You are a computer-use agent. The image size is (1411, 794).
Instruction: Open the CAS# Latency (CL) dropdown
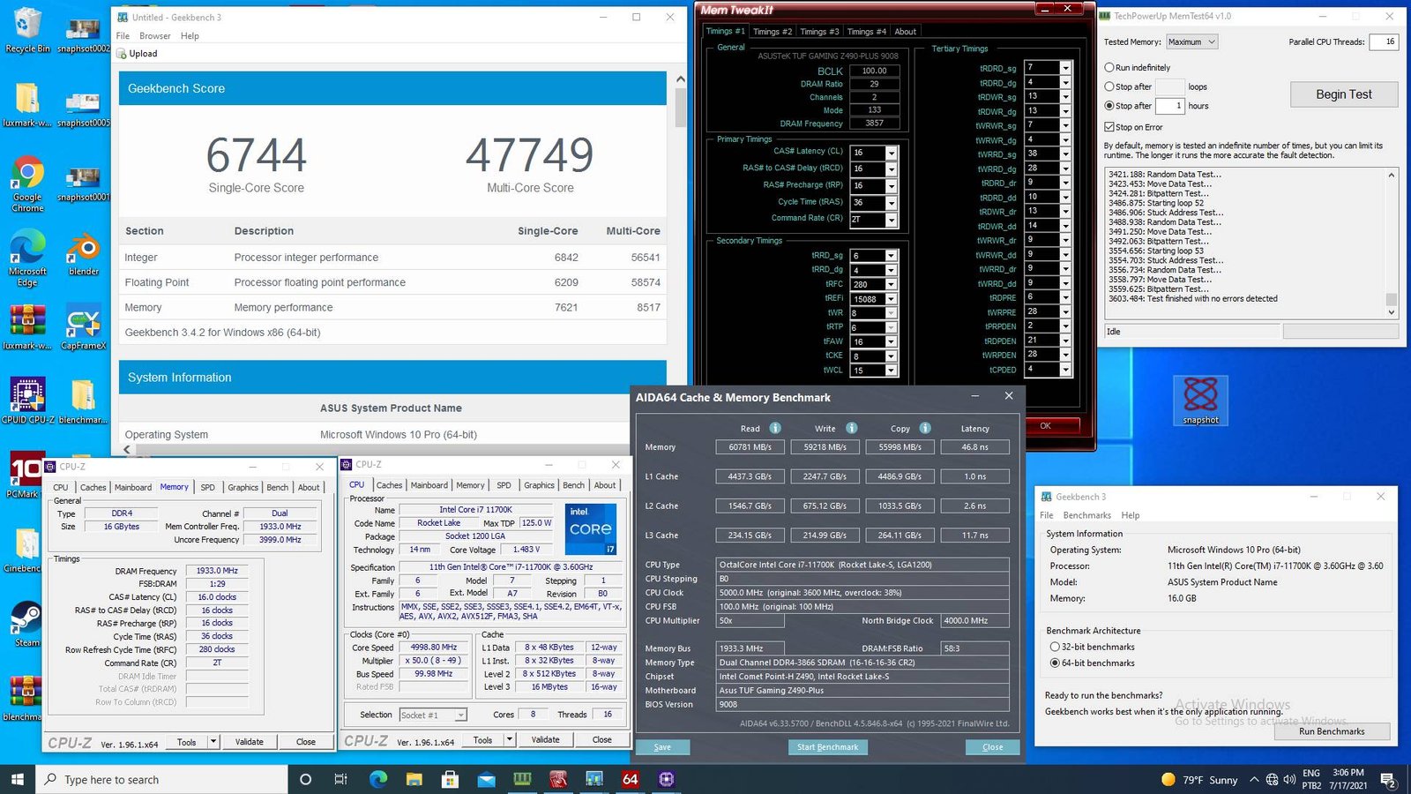[x=891, y=153]
